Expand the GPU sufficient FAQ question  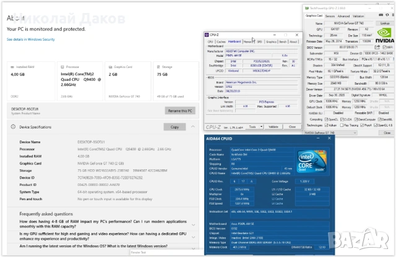point(194,237)
